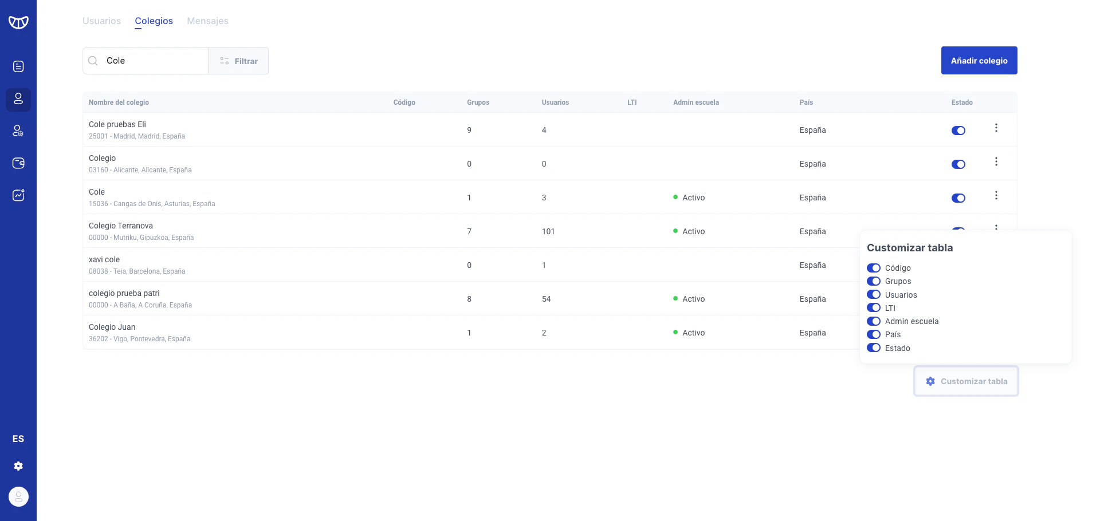Toggle the Usuarios column switch
This screenshot has height=521, width=1100.
click(x=874, y=294)
